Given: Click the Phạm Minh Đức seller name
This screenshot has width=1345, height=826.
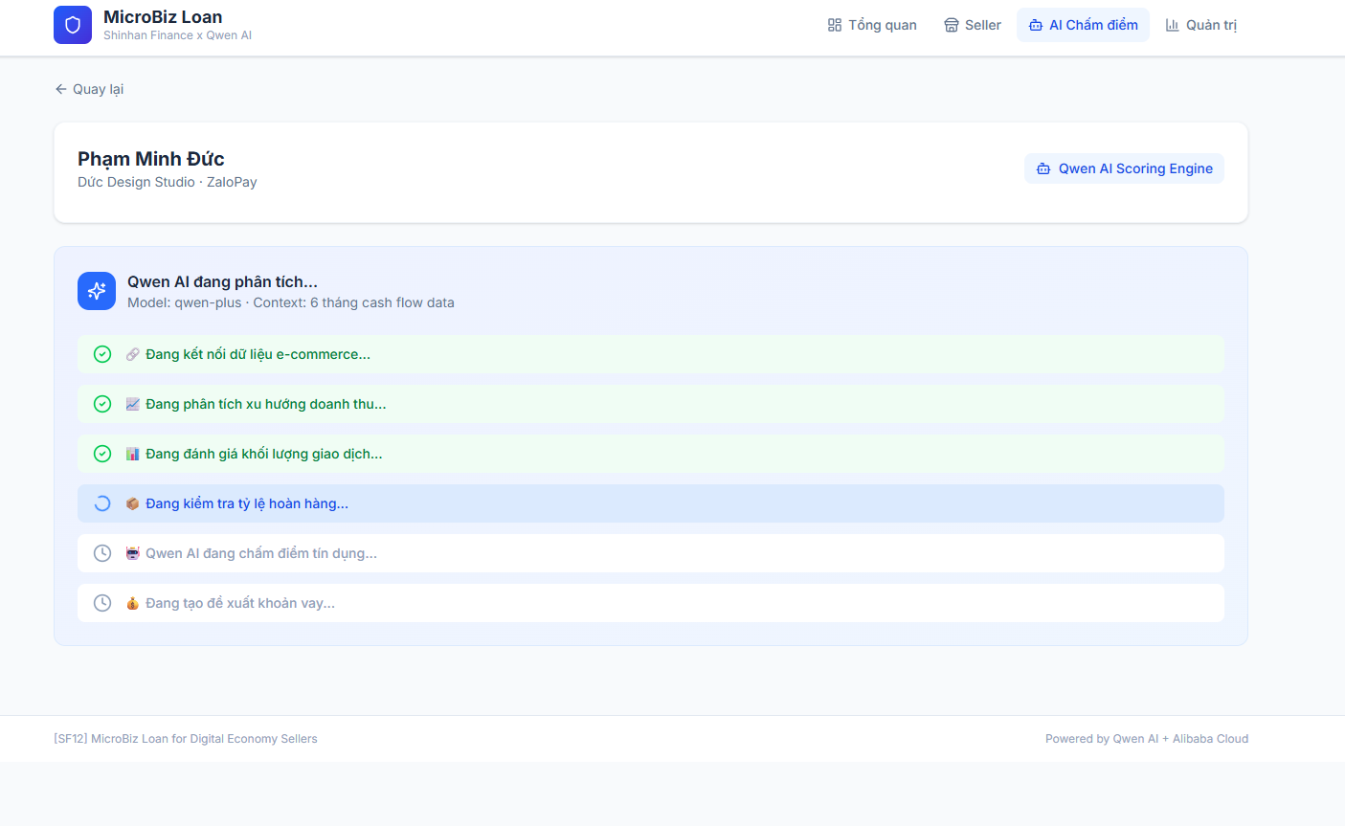Looking at the screenshot, I should coord(151,159).
